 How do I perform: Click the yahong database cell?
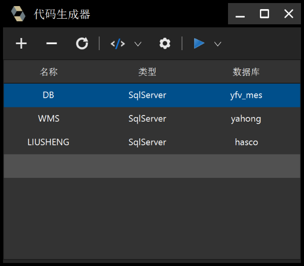(x=246, y=119)
